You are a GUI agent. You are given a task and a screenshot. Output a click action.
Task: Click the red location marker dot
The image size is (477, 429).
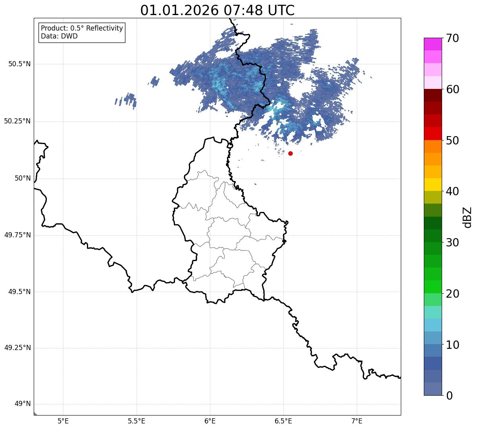point(290,153)
